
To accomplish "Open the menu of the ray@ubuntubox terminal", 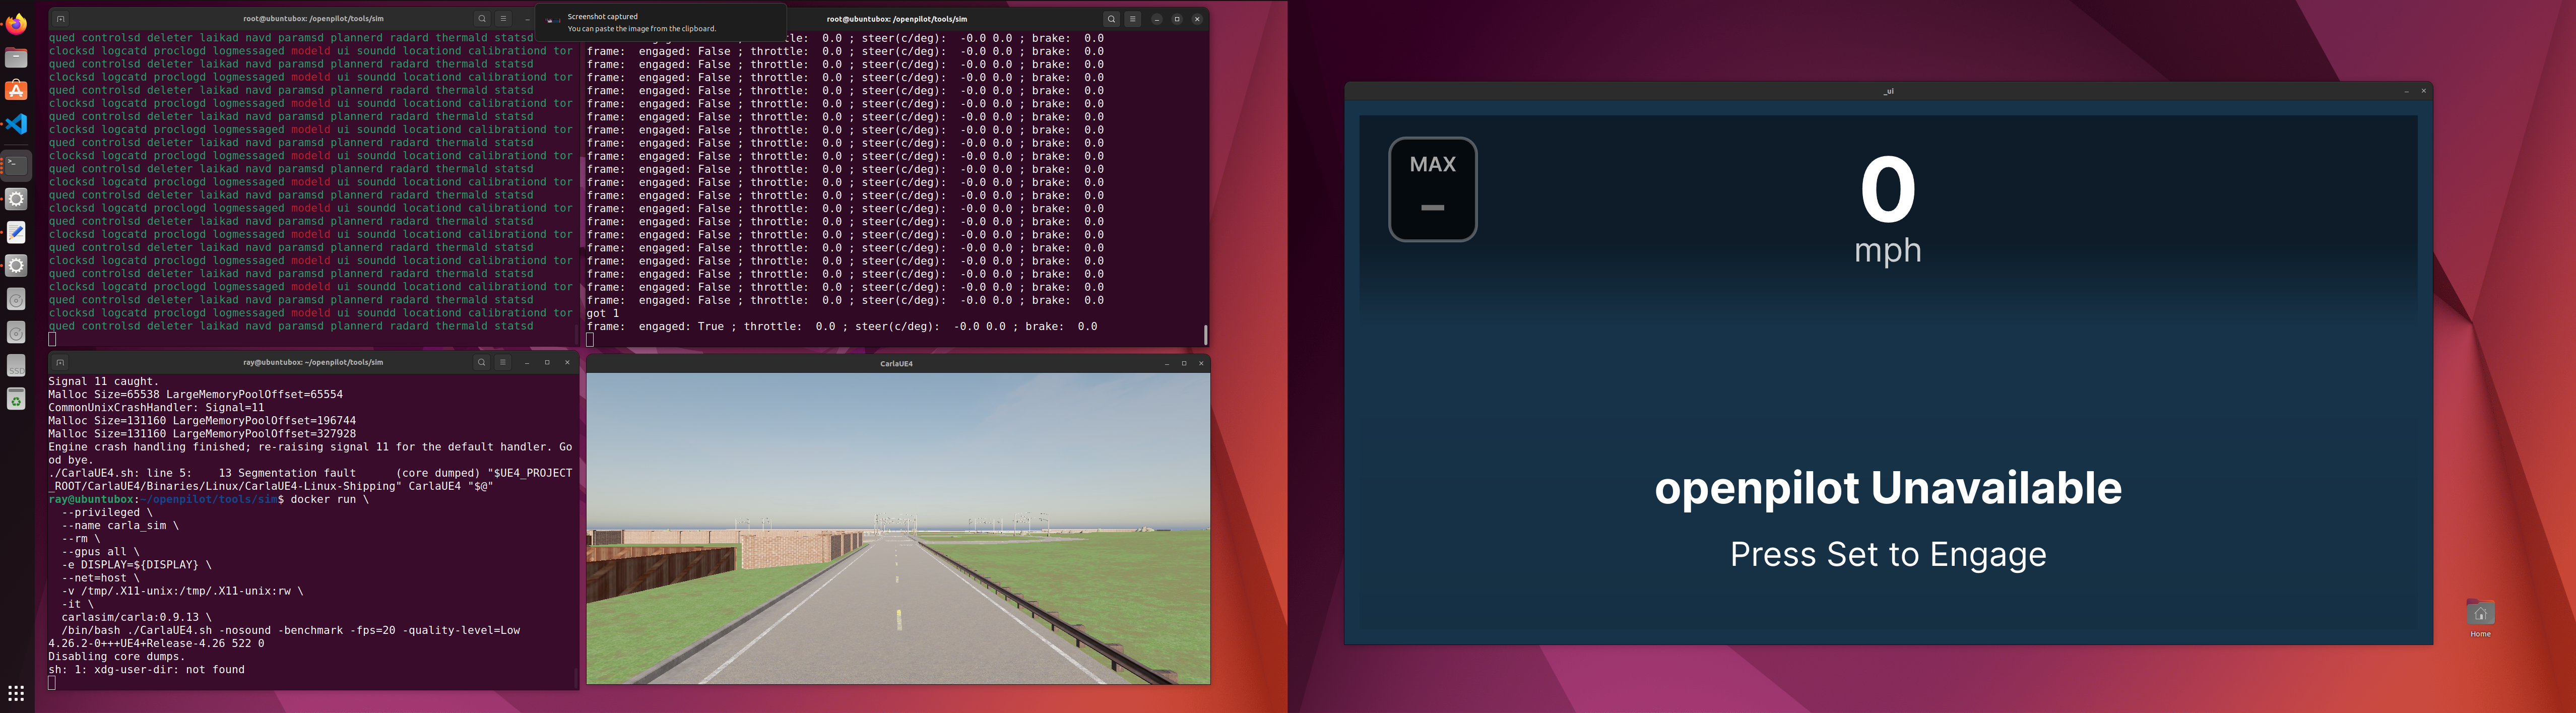I will (502, 362).
